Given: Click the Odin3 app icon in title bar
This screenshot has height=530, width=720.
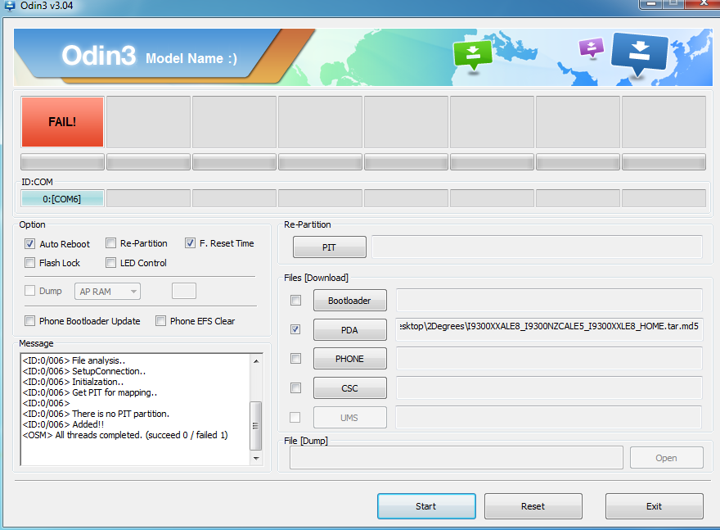Looking at the screenshot, I should 9,6.
